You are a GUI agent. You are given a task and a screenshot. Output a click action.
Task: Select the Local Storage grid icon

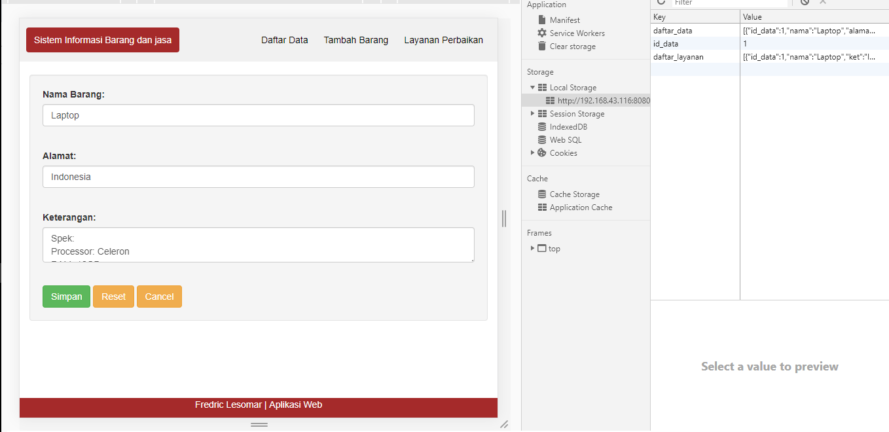point(543,87)
